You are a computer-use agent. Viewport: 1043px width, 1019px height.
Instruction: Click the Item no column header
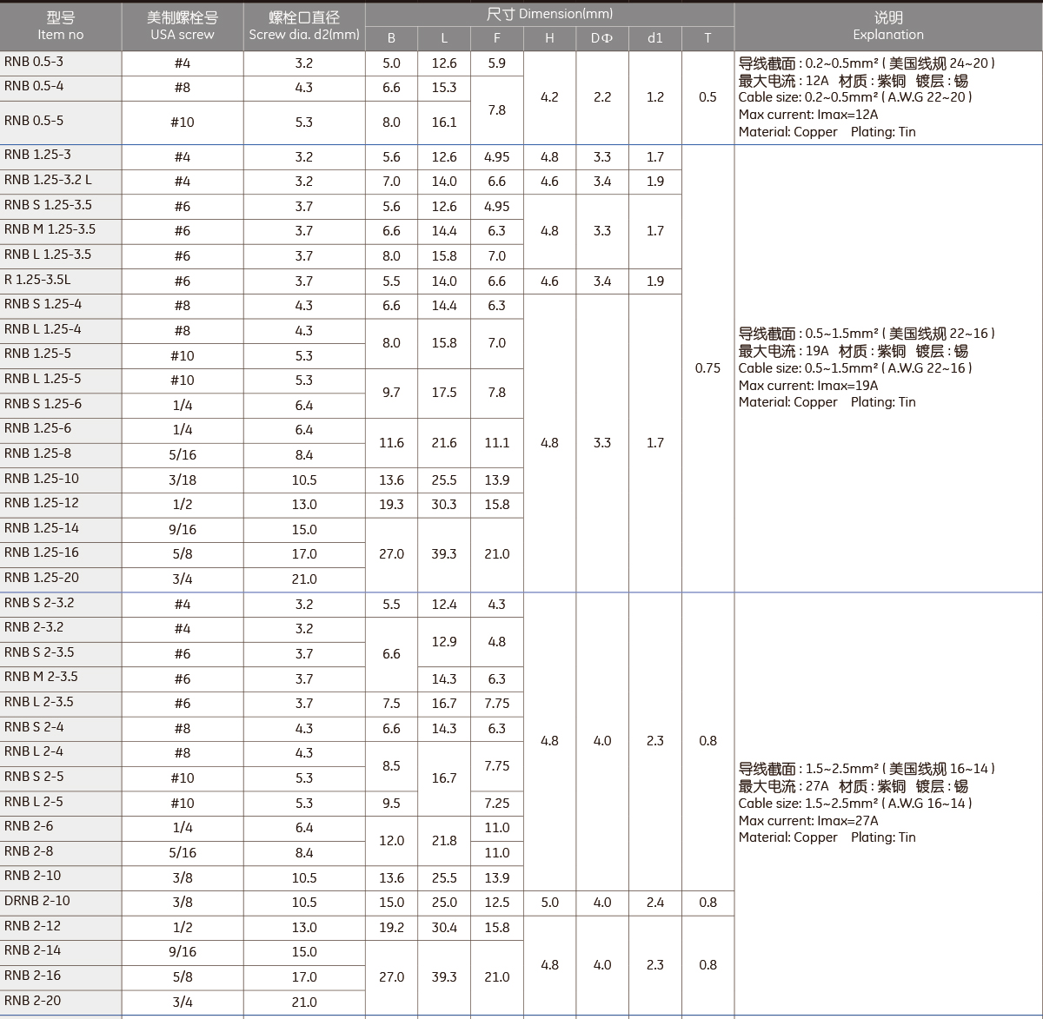coord(60,26)
